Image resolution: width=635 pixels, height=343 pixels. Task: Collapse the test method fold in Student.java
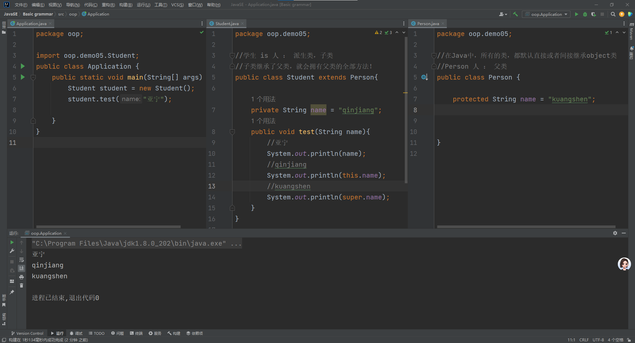[232, 132]
